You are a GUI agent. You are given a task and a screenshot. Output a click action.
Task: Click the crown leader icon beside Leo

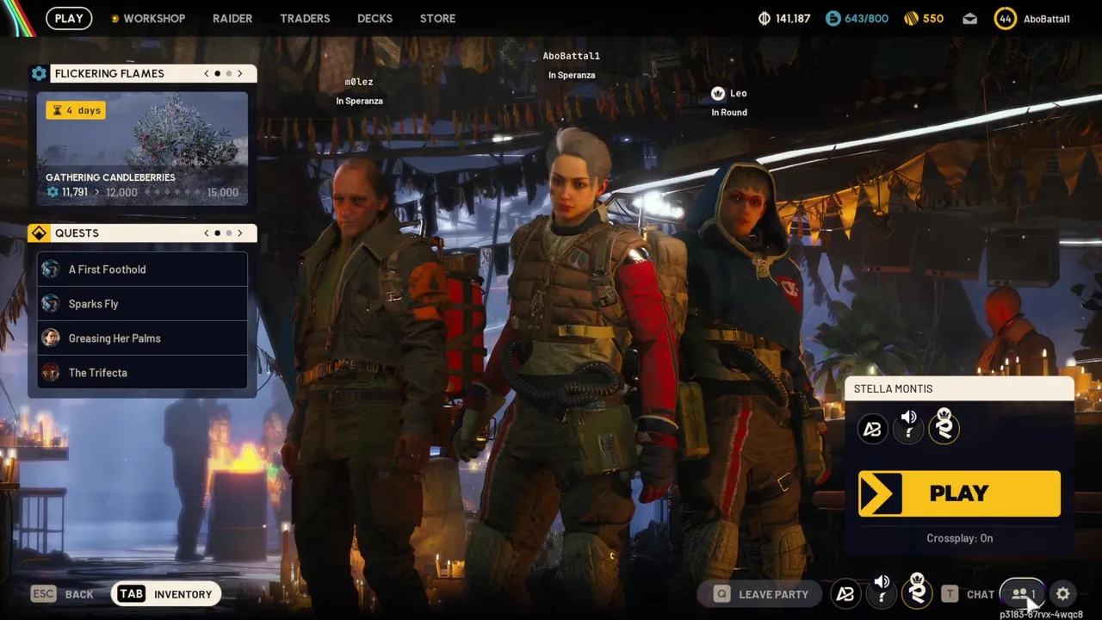[x=718, y=93]
